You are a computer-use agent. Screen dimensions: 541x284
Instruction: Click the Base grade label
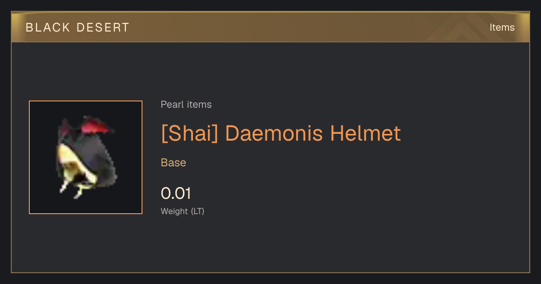pos(174,163)
